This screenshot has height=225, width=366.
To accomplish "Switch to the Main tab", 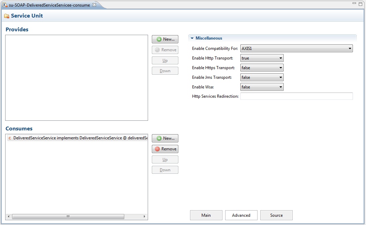I will coord(206,215).
